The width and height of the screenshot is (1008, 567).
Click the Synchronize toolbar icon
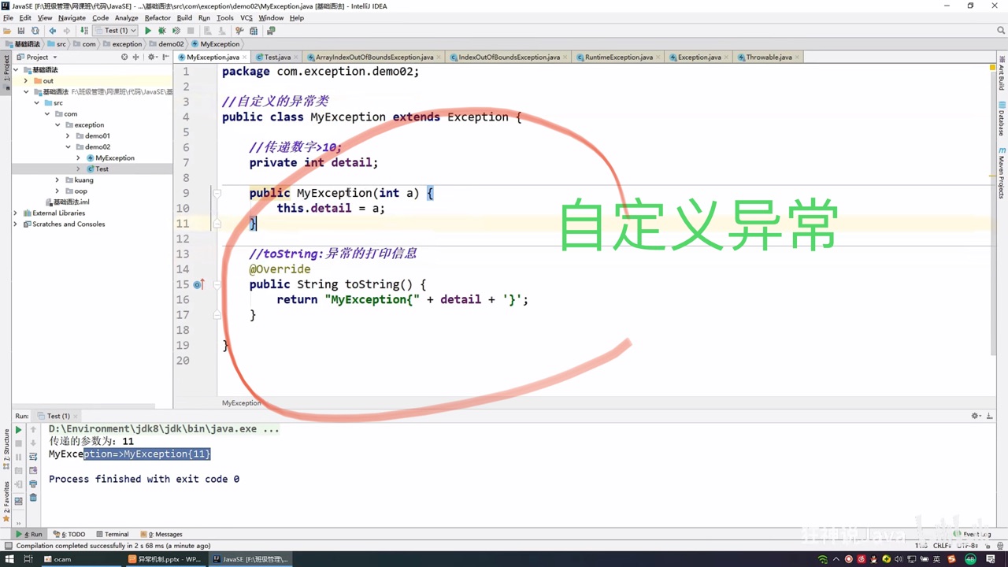coord(35,31)
